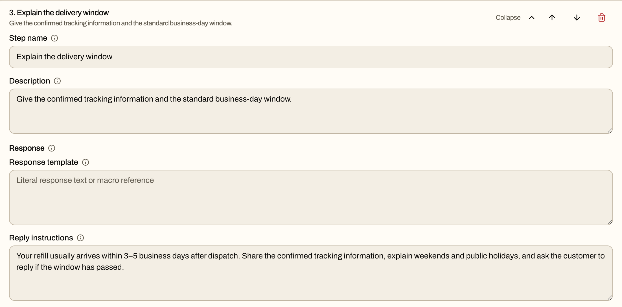Viewport: 622px width, 307px height.
Task: Click the 'Step name' label
Action: pos(28,38)
